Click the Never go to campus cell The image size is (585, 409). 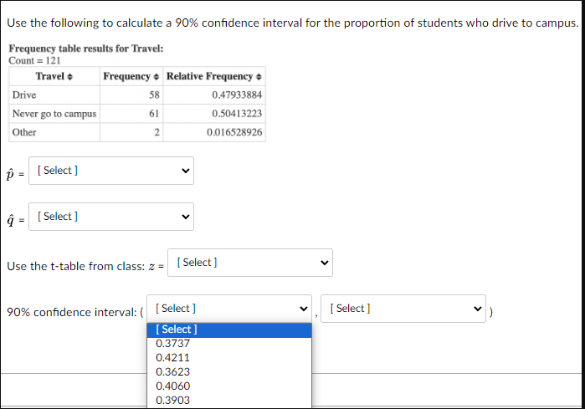(54, 114)
